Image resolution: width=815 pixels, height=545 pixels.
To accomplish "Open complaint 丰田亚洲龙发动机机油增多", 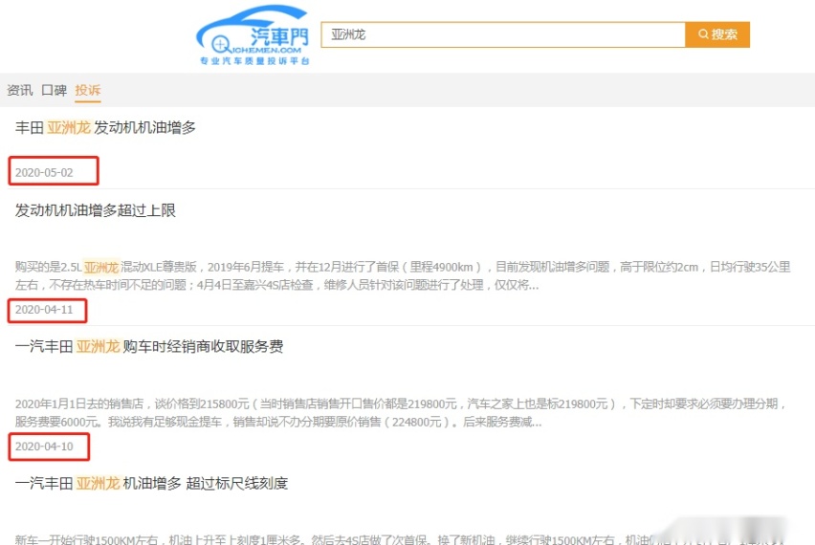I will pyautogui.click(x=105, y=127).
